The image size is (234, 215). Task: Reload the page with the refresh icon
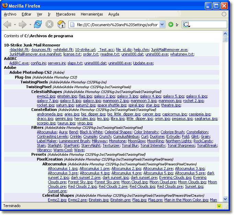[37, 24]
